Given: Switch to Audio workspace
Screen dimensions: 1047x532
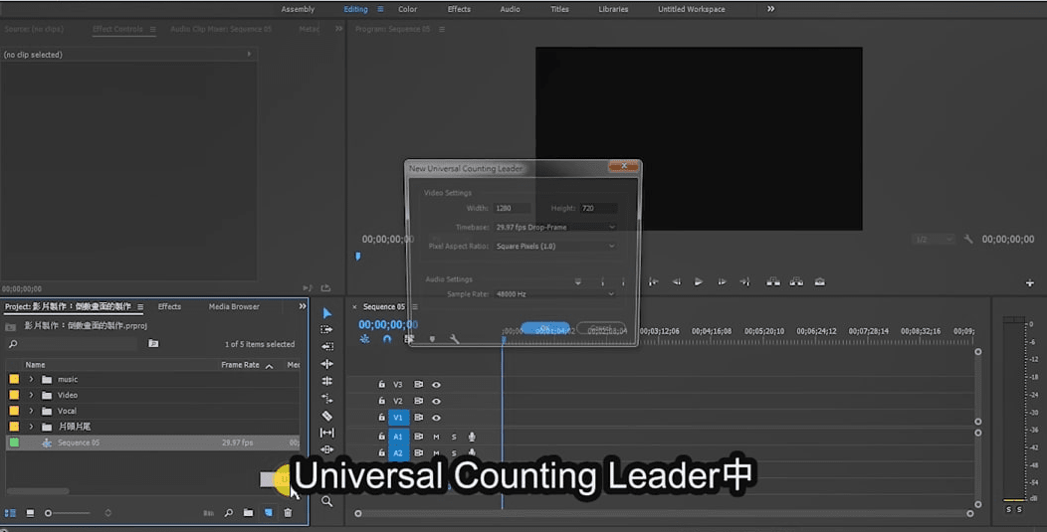Looking at the screenshot, I should (511, 9).
